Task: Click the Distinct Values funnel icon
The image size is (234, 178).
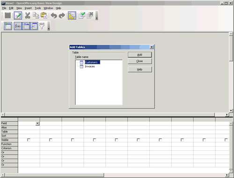Action: pos(42,26)
